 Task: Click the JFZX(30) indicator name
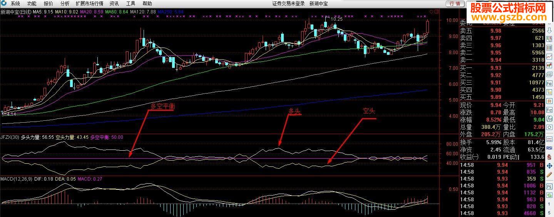click(10, 137)
